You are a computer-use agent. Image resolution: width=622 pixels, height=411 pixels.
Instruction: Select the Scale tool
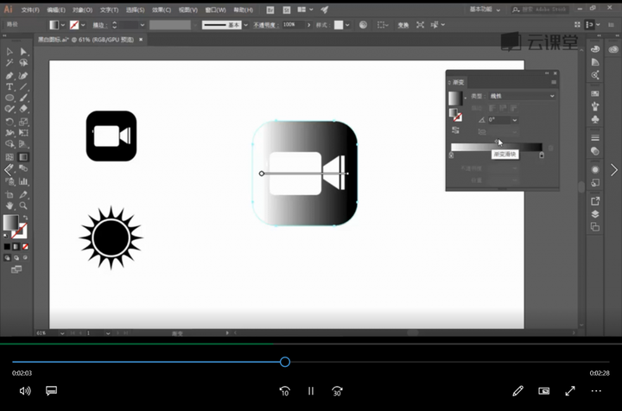click(x=23, y=122)
